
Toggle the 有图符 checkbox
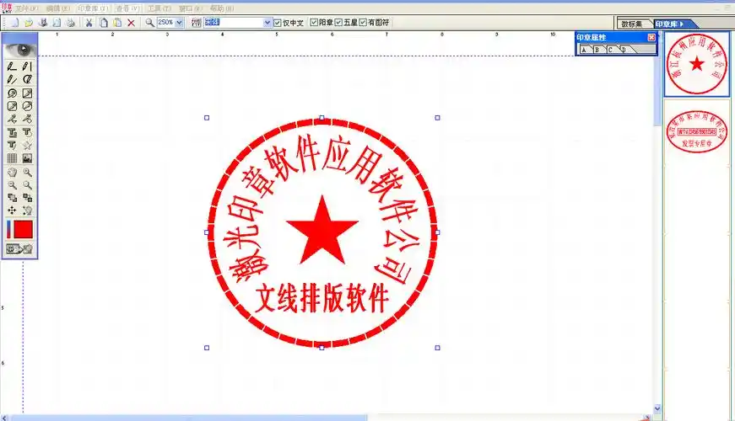click(x=363, y=22)
